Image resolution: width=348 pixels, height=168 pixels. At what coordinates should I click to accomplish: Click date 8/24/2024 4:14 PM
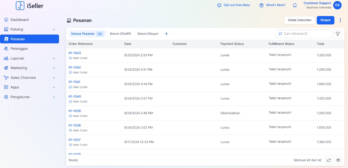(138, 84)
